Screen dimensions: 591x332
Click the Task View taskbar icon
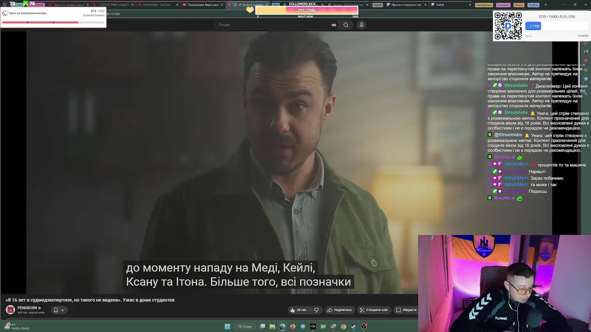(262, 326)
